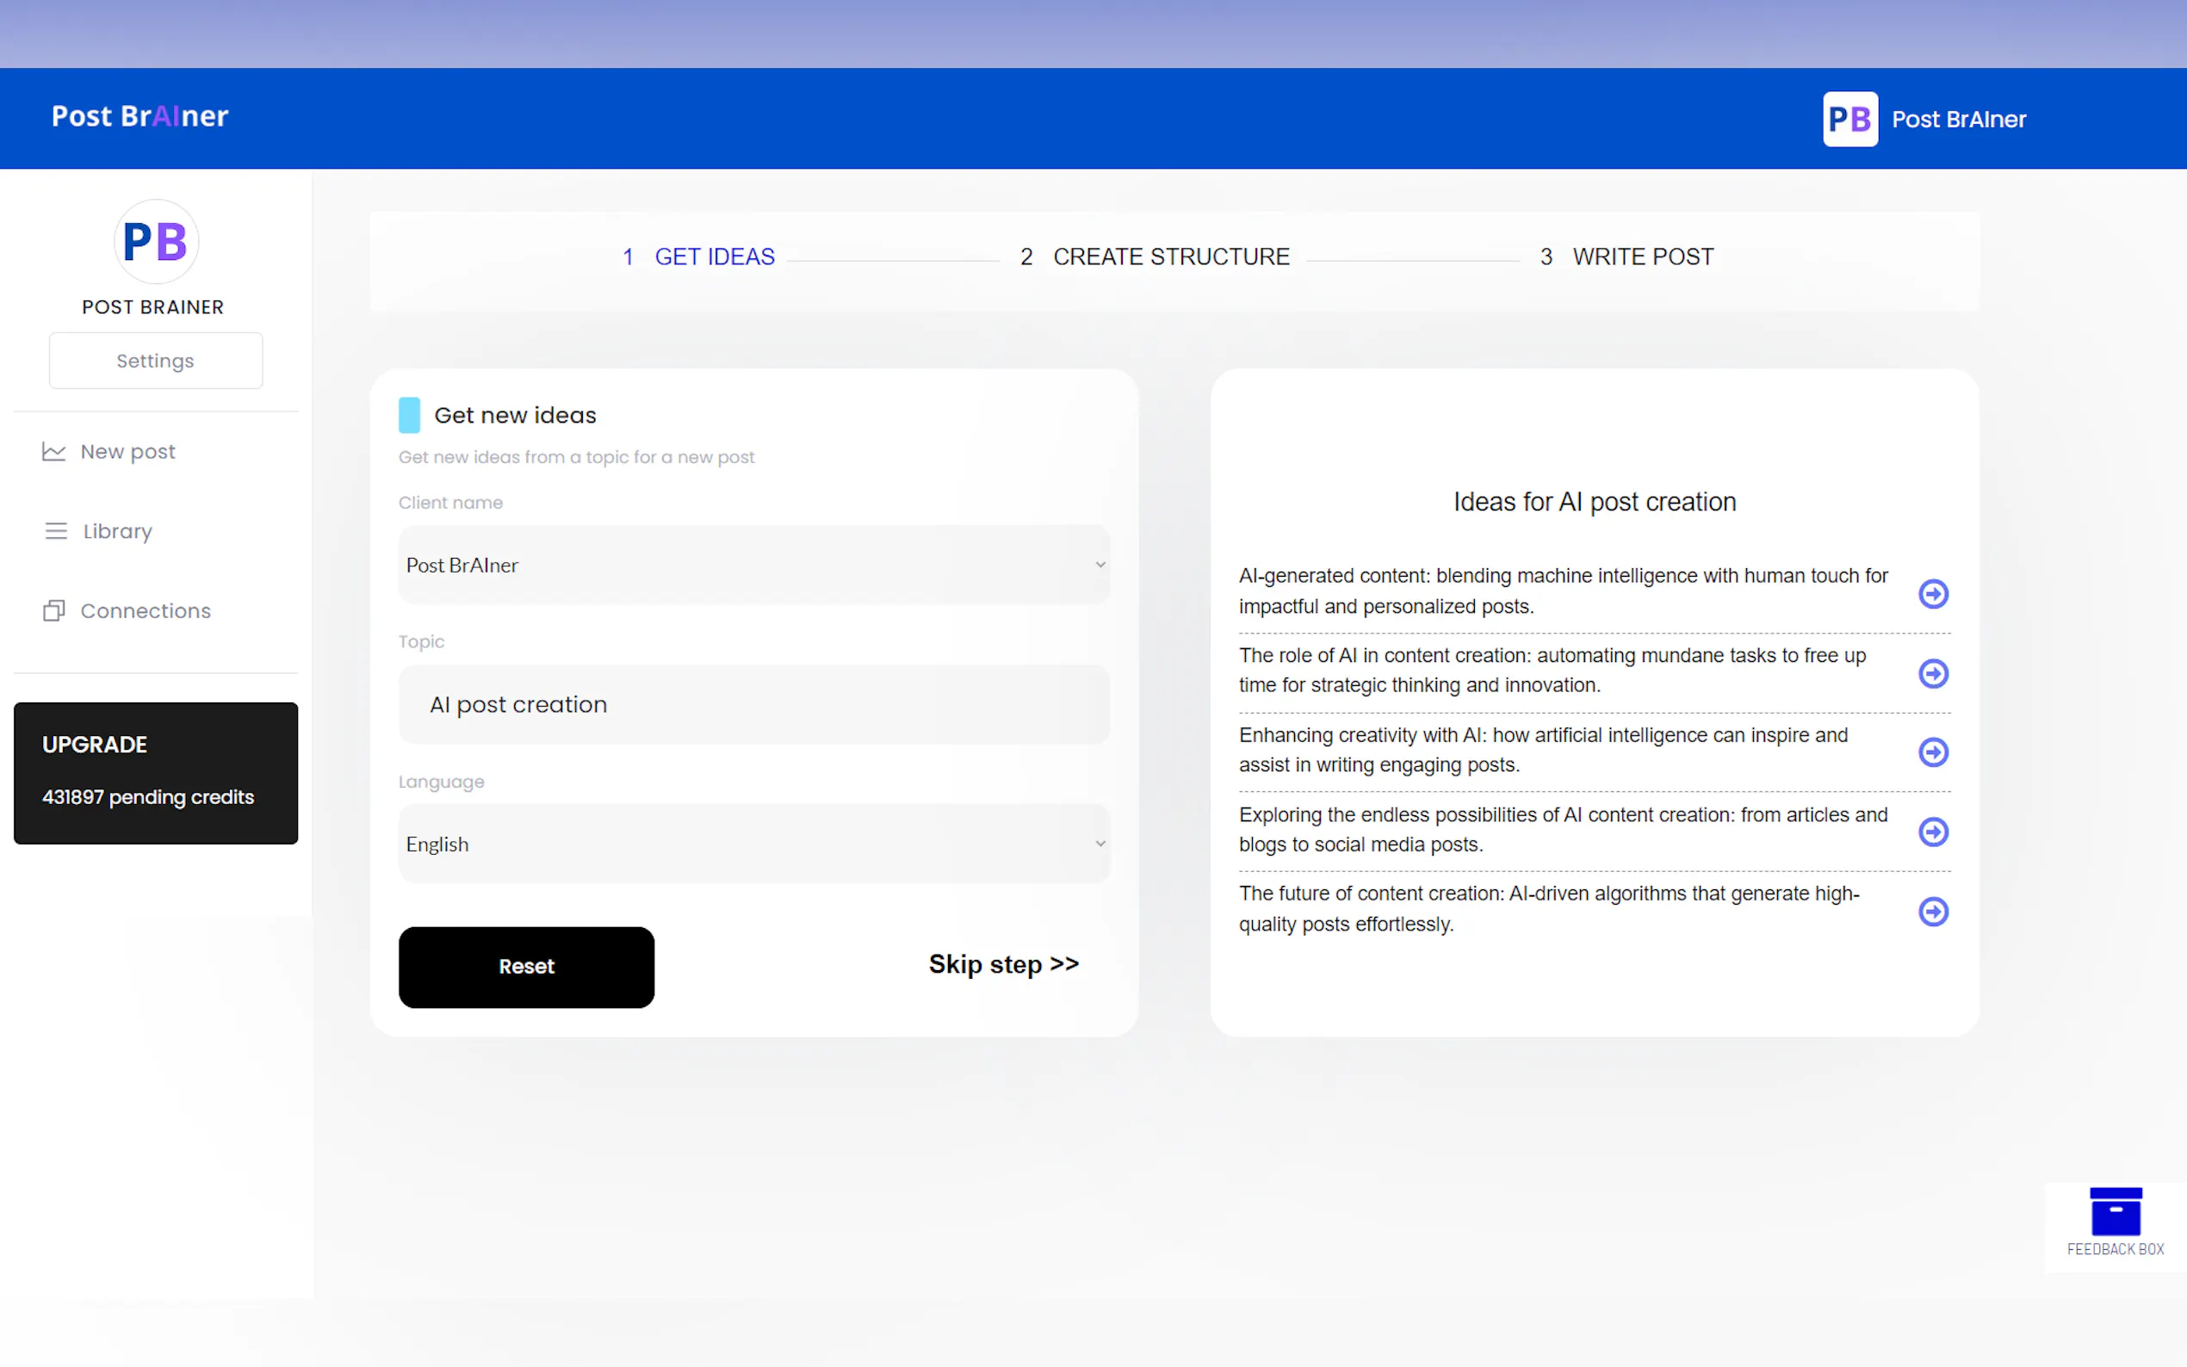Switch to Create Structure step
The image size is (2187, 1367).
pos(1170,257)
